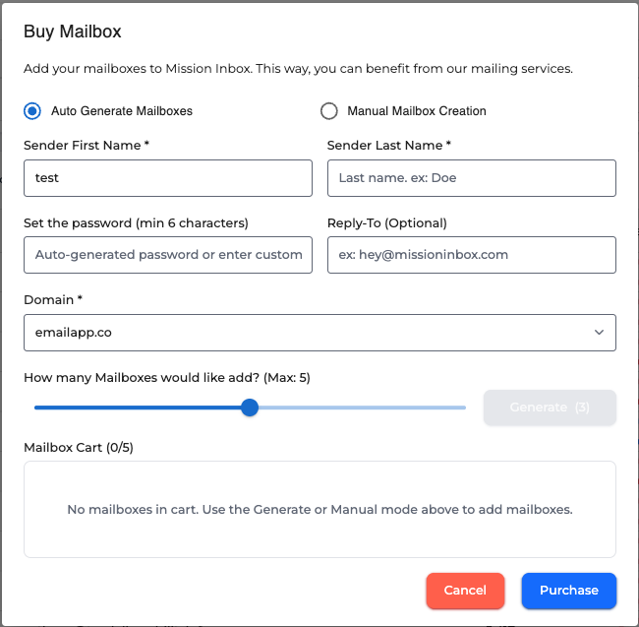Click the 'Reply-To (Optional)' label

[x=386, y=222]
